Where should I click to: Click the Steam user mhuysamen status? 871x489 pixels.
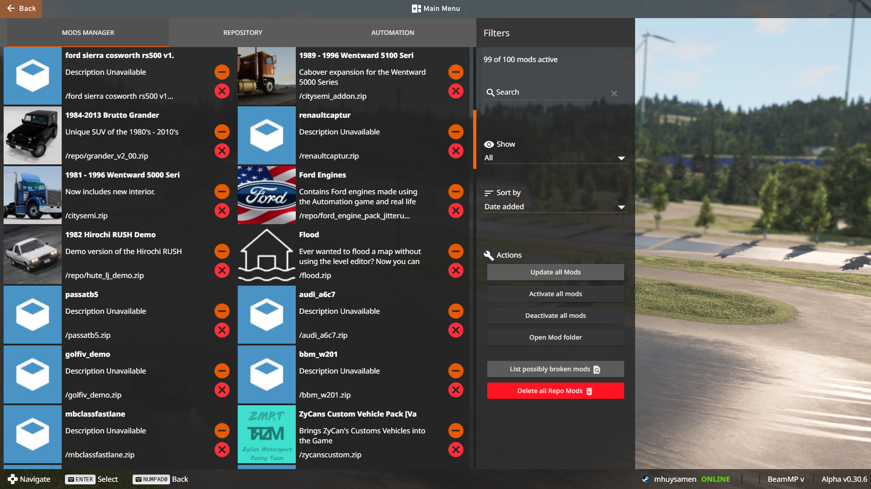tap(685, 479)
